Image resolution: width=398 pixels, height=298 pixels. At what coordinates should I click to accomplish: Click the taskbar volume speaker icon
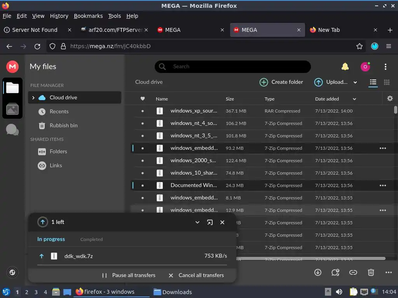coord(339,292)
